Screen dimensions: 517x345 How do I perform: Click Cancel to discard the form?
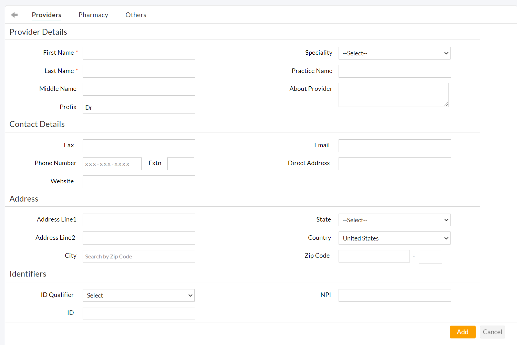[492, 332]
